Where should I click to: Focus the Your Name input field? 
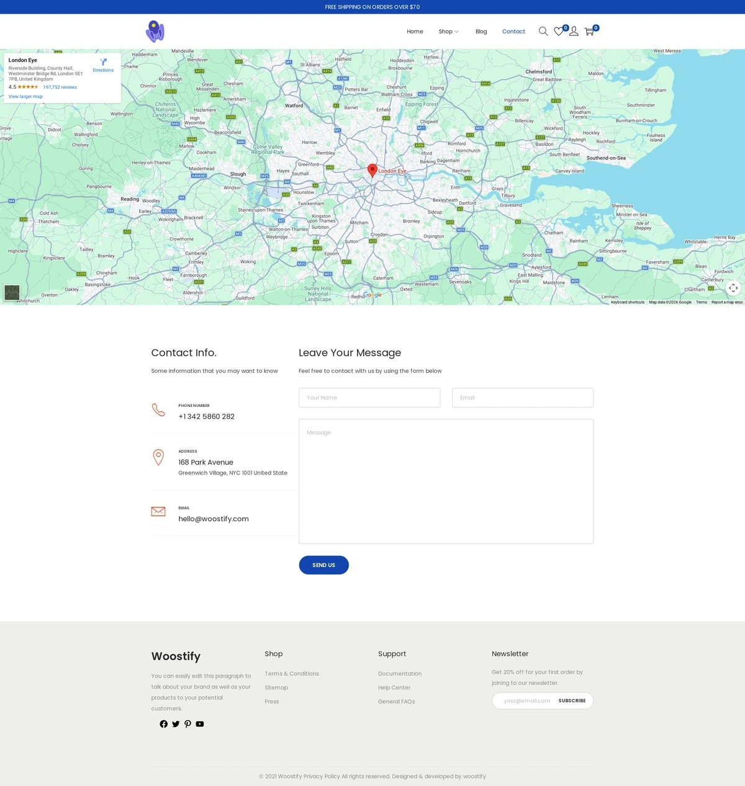coord(369,398)
